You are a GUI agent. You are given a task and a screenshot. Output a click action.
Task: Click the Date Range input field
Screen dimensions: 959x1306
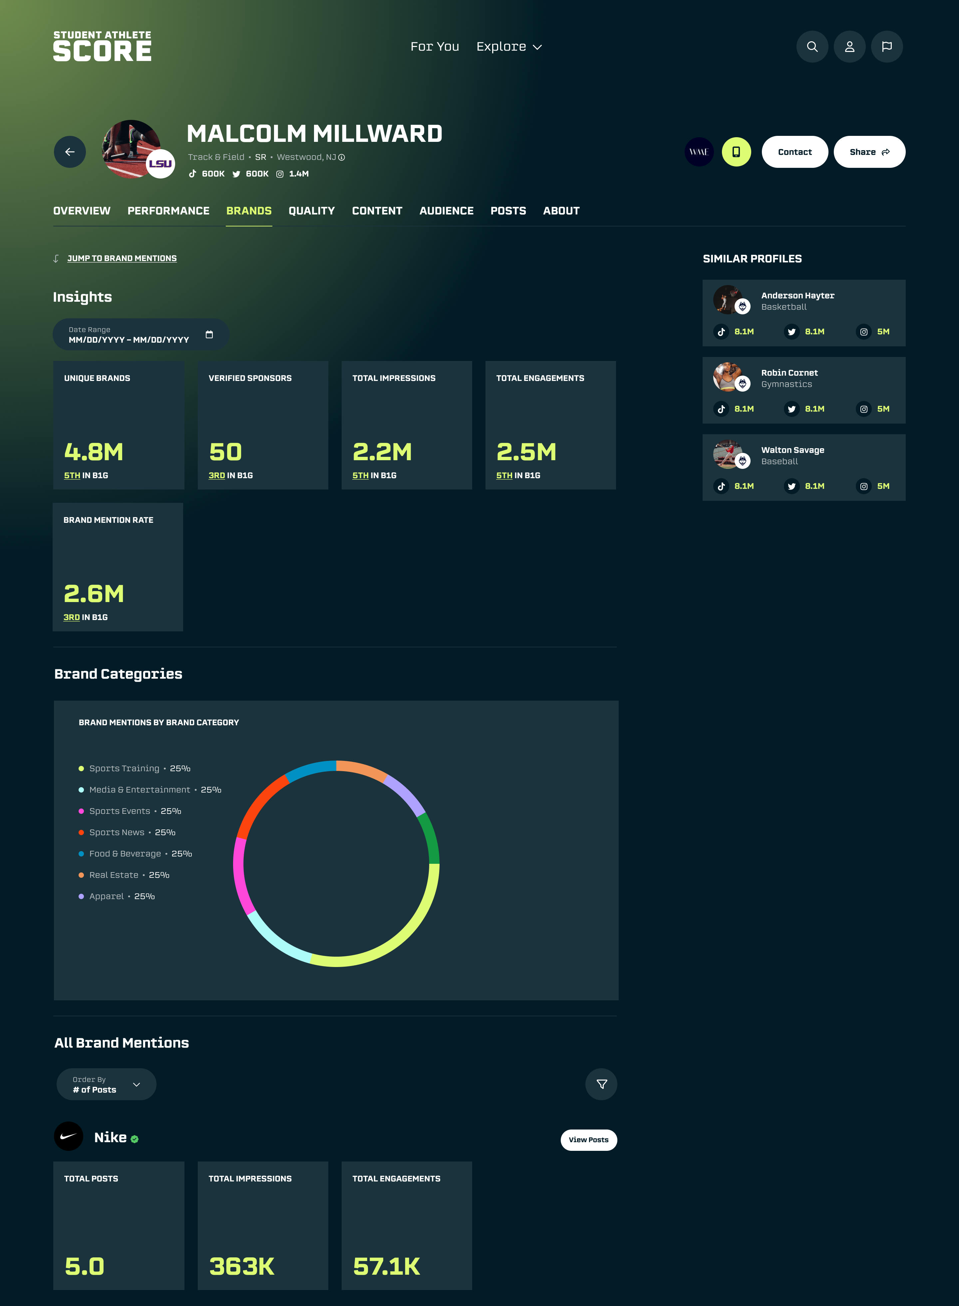click(141, 334)
